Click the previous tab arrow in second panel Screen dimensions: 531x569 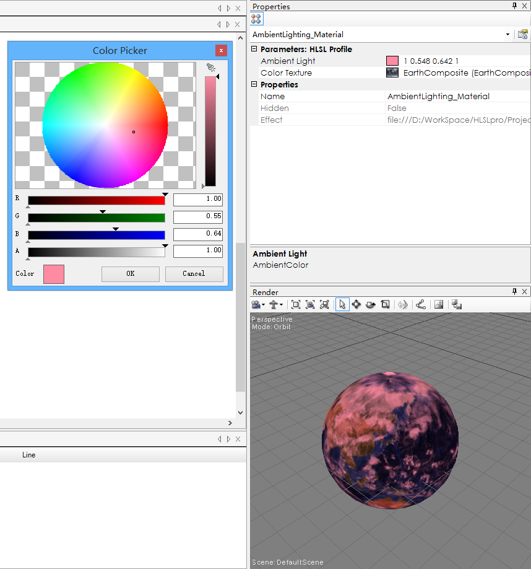click(x=219, y=24)
